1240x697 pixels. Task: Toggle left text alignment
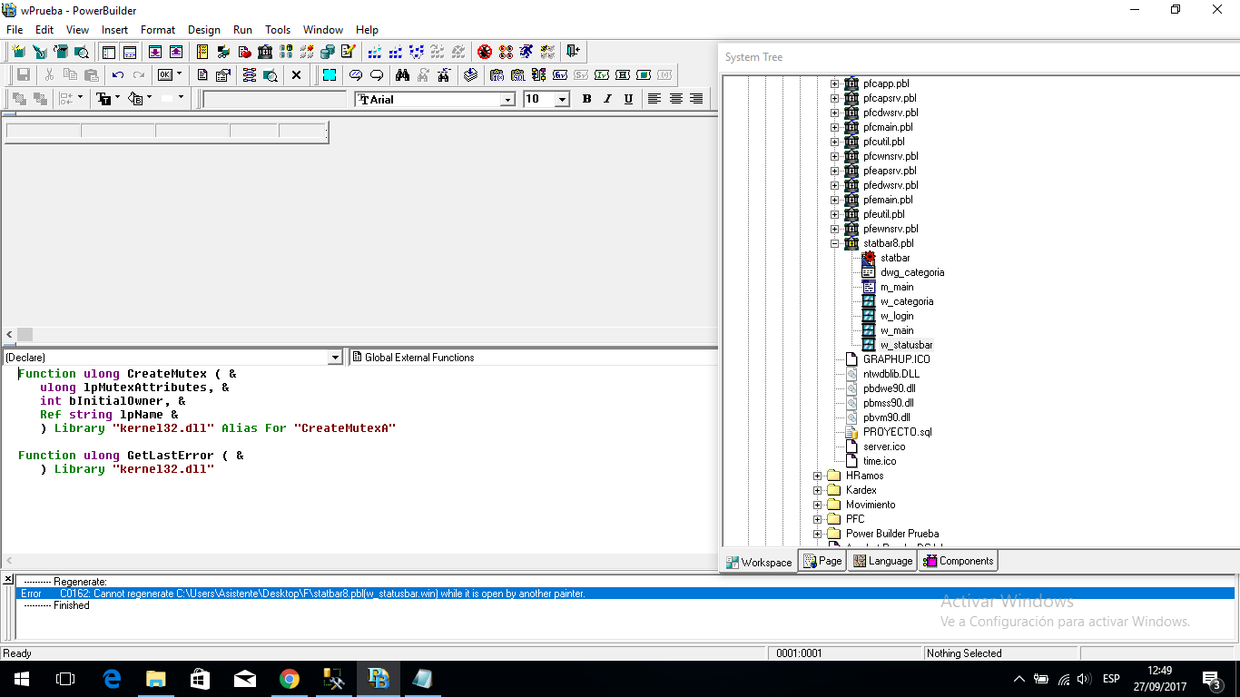pyautogui.click(x=654, y=99)
